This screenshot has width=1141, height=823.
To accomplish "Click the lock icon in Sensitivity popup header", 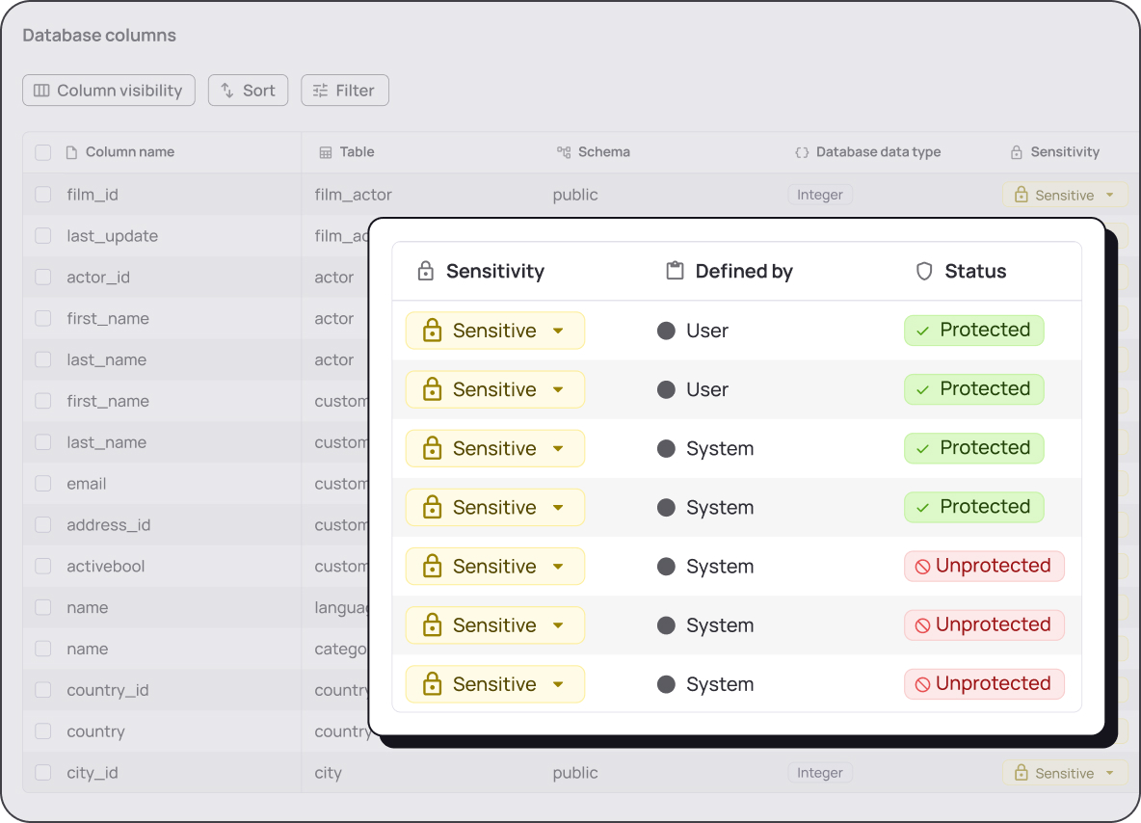I will (426, 271).
